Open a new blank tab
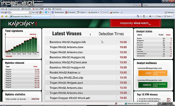175x106 pixels. pyautogui.click(x=52, y=17)
